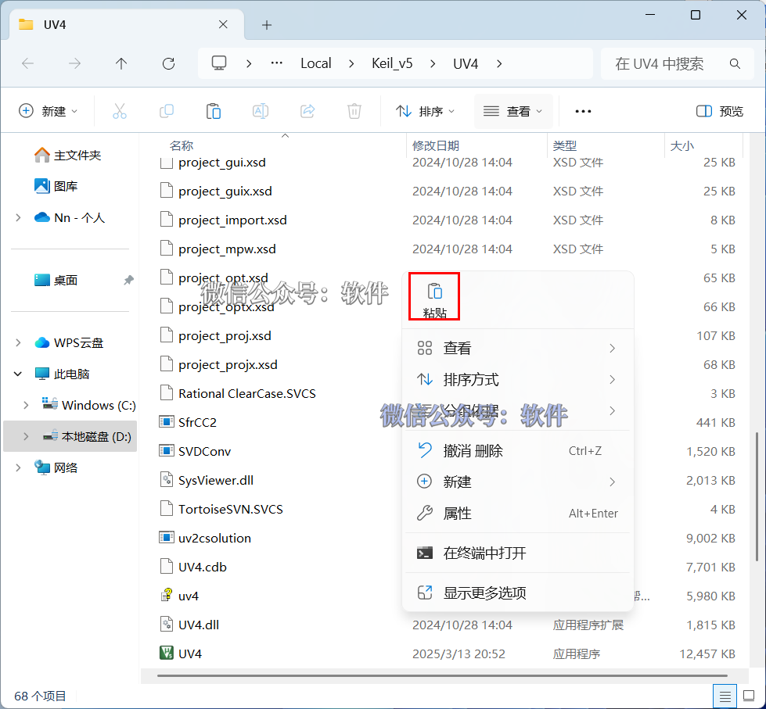Choose 在终端中打开 in context menu
766x709 pixels.
517,553
